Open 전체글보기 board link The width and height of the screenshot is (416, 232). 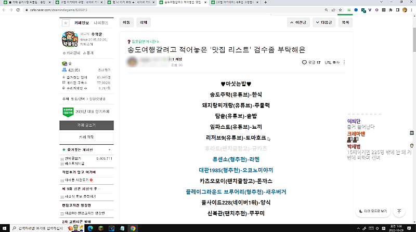[73, 158]
